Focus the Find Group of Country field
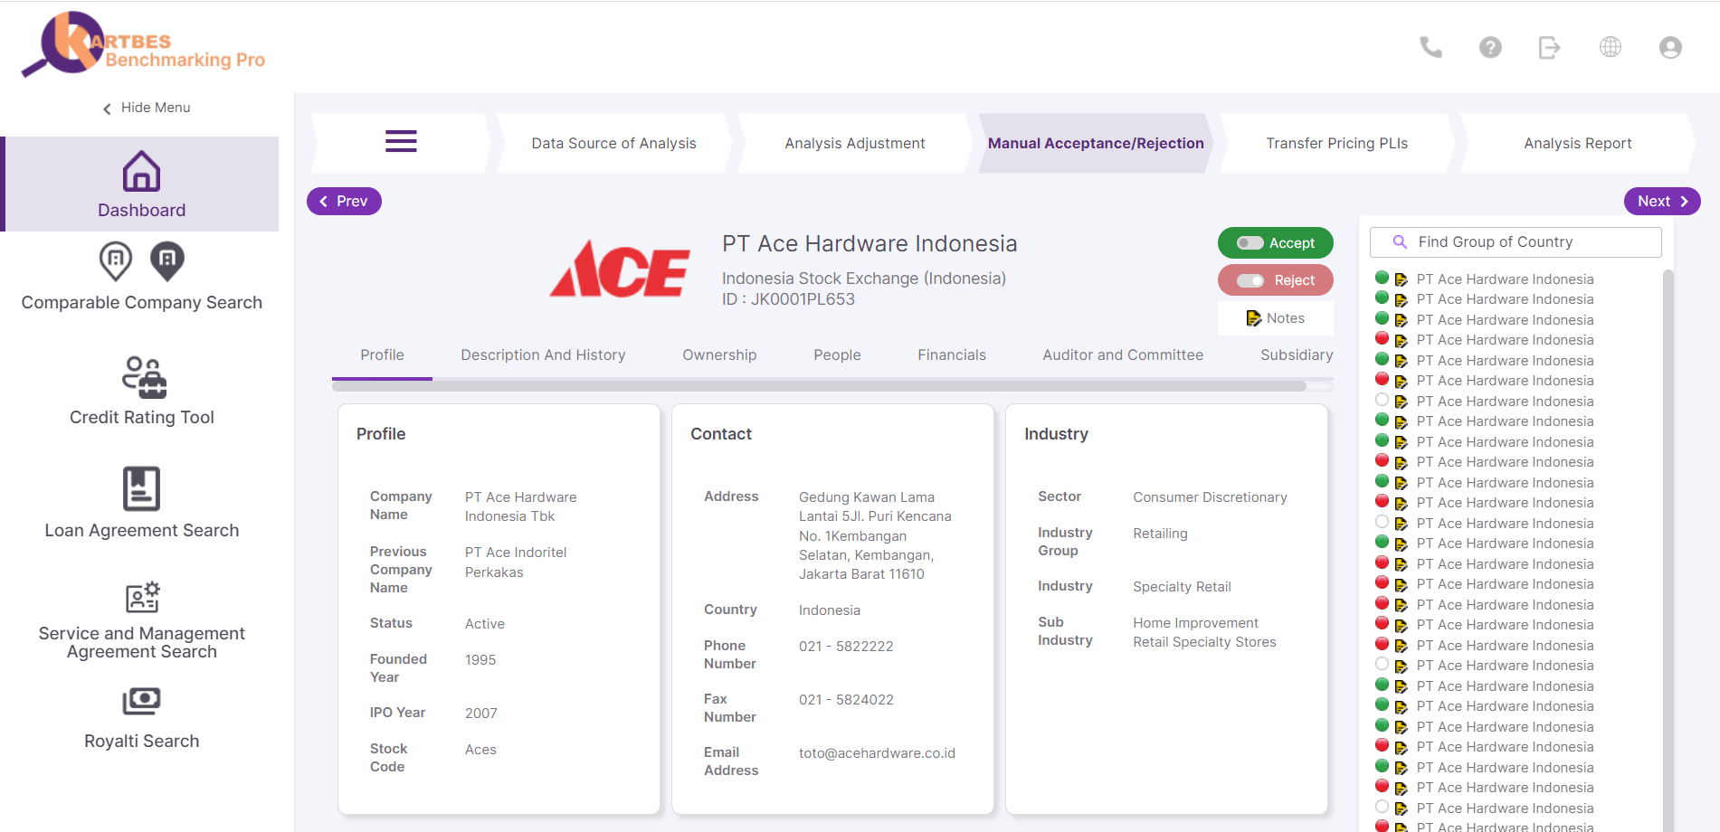1720x832 pixels. (x=1516, y=242)
